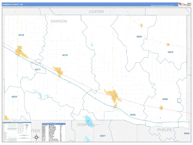Click the ELM CREEK row in ZIP index
193x145 pixels.
[x=52, y=128]
